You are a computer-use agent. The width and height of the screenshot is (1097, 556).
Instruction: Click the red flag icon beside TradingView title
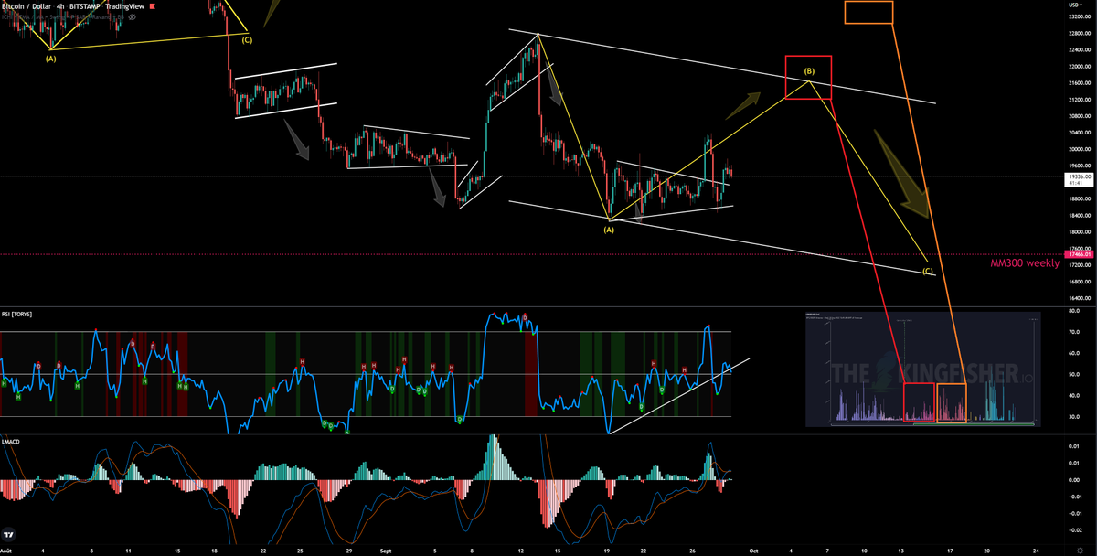(153, 6)
